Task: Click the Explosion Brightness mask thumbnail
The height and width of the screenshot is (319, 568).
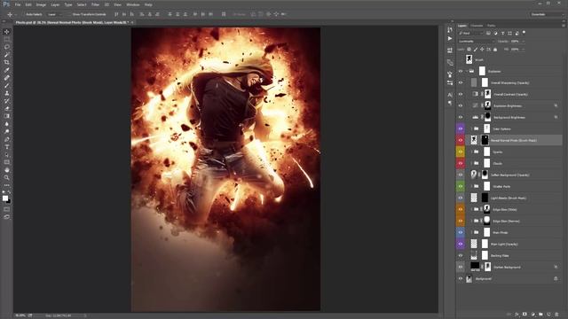Action: coord(487,105)
